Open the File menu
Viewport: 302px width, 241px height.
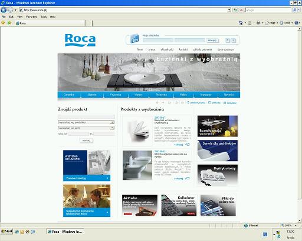[x=4, y=16]
